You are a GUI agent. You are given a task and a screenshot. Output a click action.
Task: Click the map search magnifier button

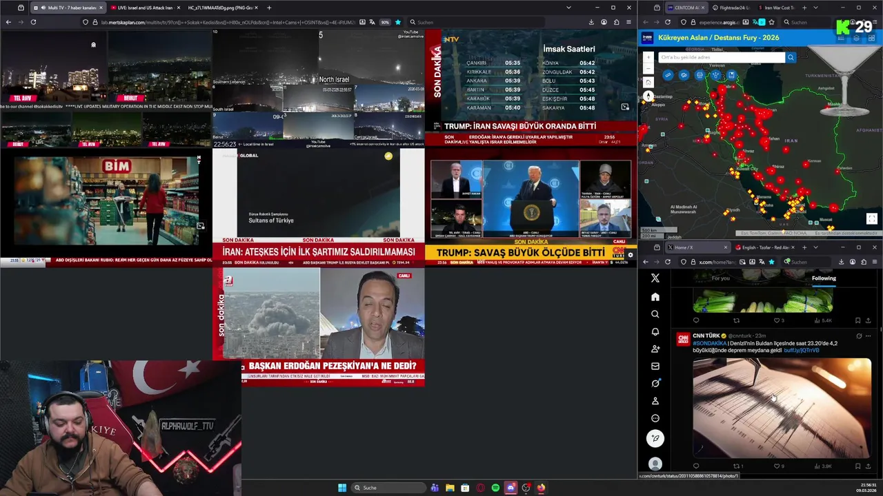pos(791,57)
